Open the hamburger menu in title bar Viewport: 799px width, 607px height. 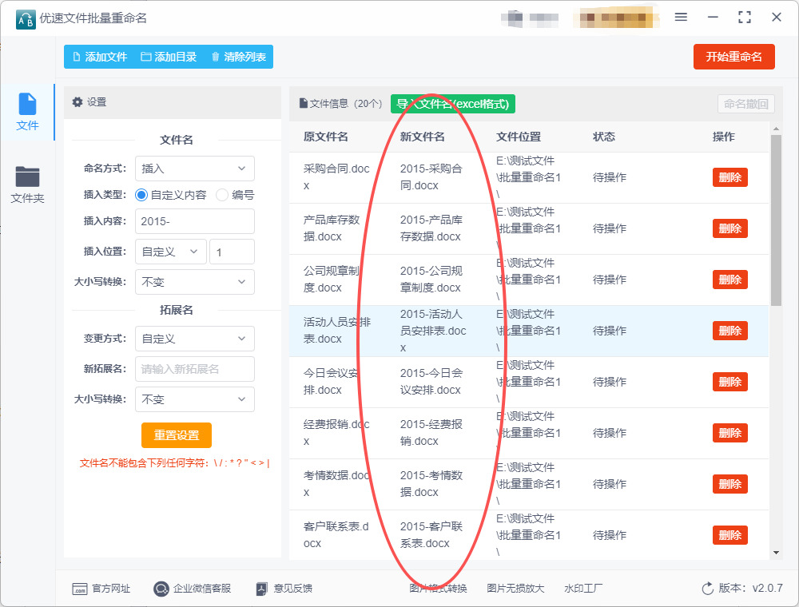(681, 18)
